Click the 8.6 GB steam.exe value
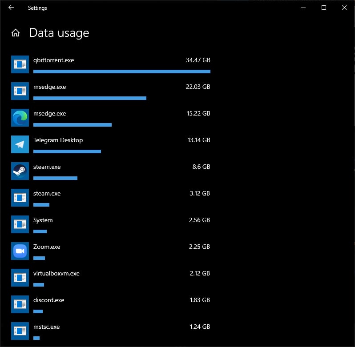This screenshot has height=347, width=355. coord(201,167)
